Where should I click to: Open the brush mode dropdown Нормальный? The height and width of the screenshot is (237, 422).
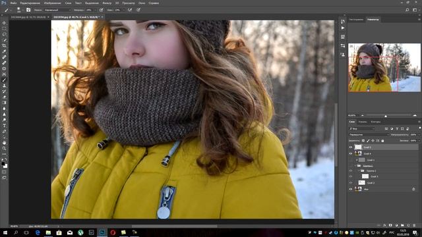(x=57, y=10)
